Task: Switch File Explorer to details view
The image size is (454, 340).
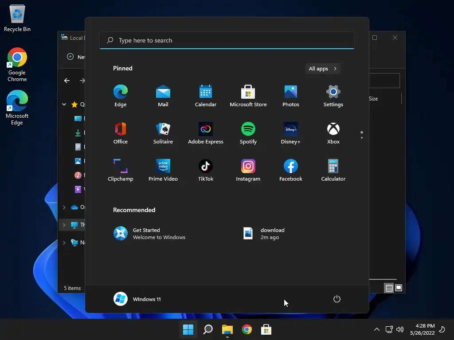Action: pos(389,288)
